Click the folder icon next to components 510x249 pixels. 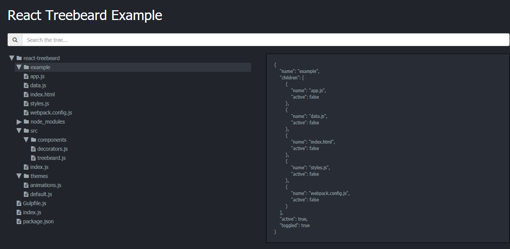click(33, 139)
